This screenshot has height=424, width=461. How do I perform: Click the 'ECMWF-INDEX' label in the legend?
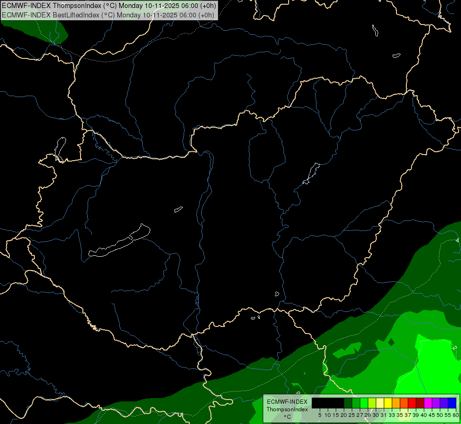pos(287,402)
